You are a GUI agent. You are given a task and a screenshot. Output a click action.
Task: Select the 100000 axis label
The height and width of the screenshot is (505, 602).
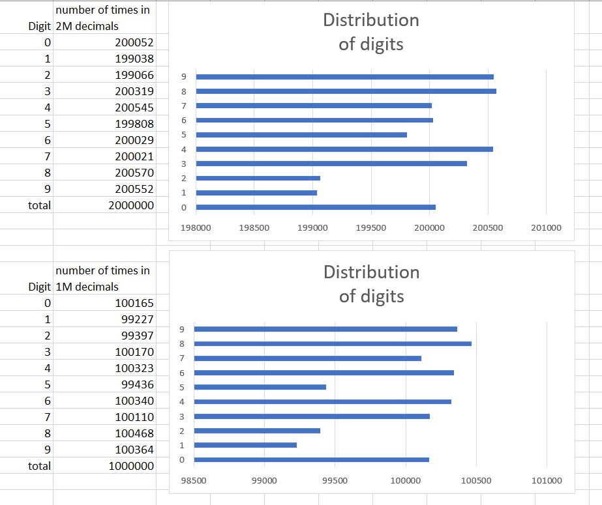pyautogui.click(x=406, y=480)
